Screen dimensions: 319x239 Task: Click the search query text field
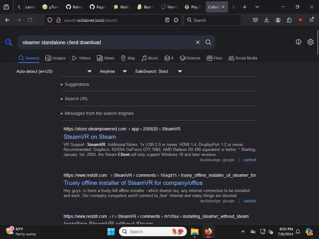(x=106, y=42)
